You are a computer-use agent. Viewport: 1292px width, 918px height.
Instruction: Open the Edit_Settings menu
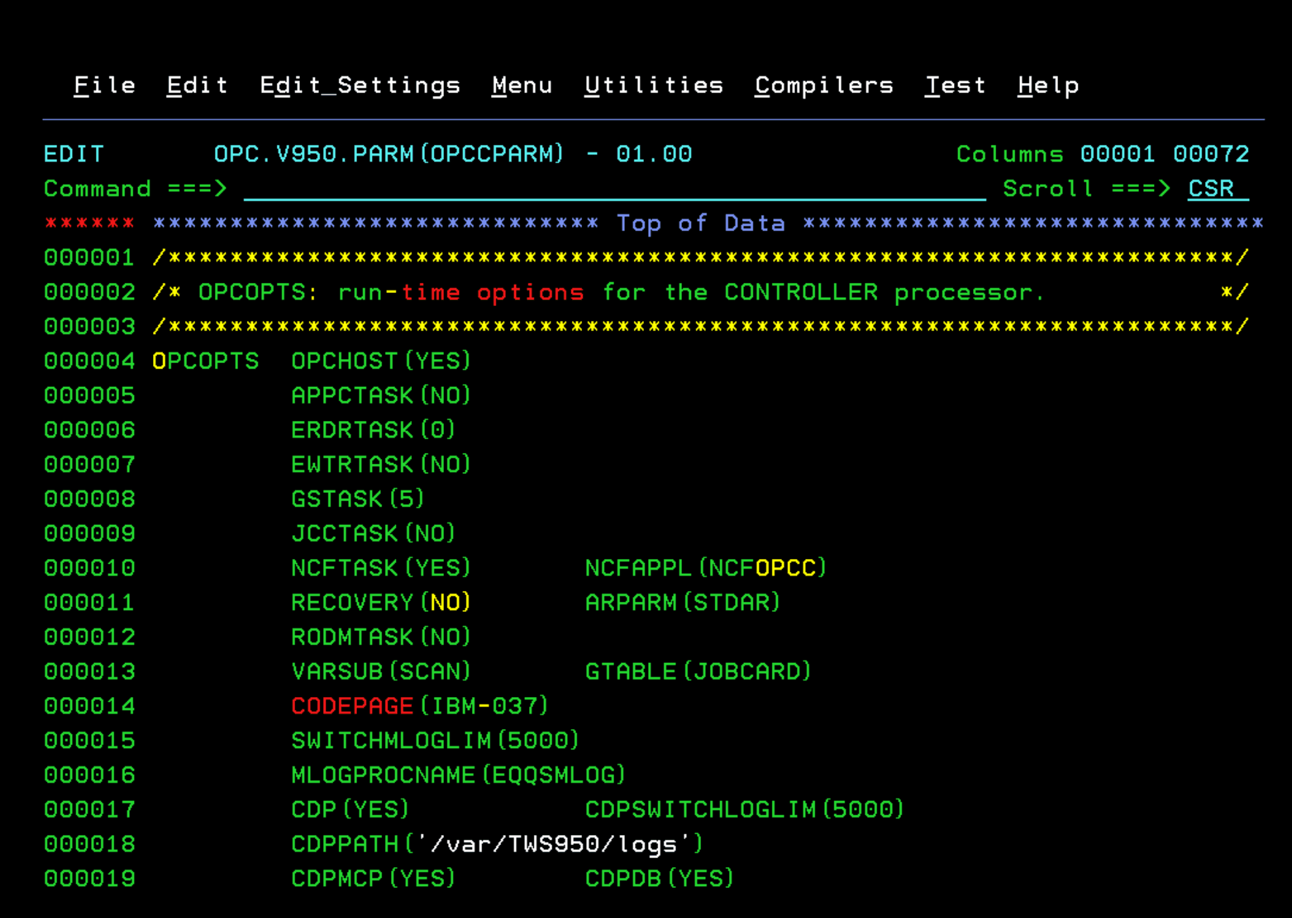[x=360, y=85]
